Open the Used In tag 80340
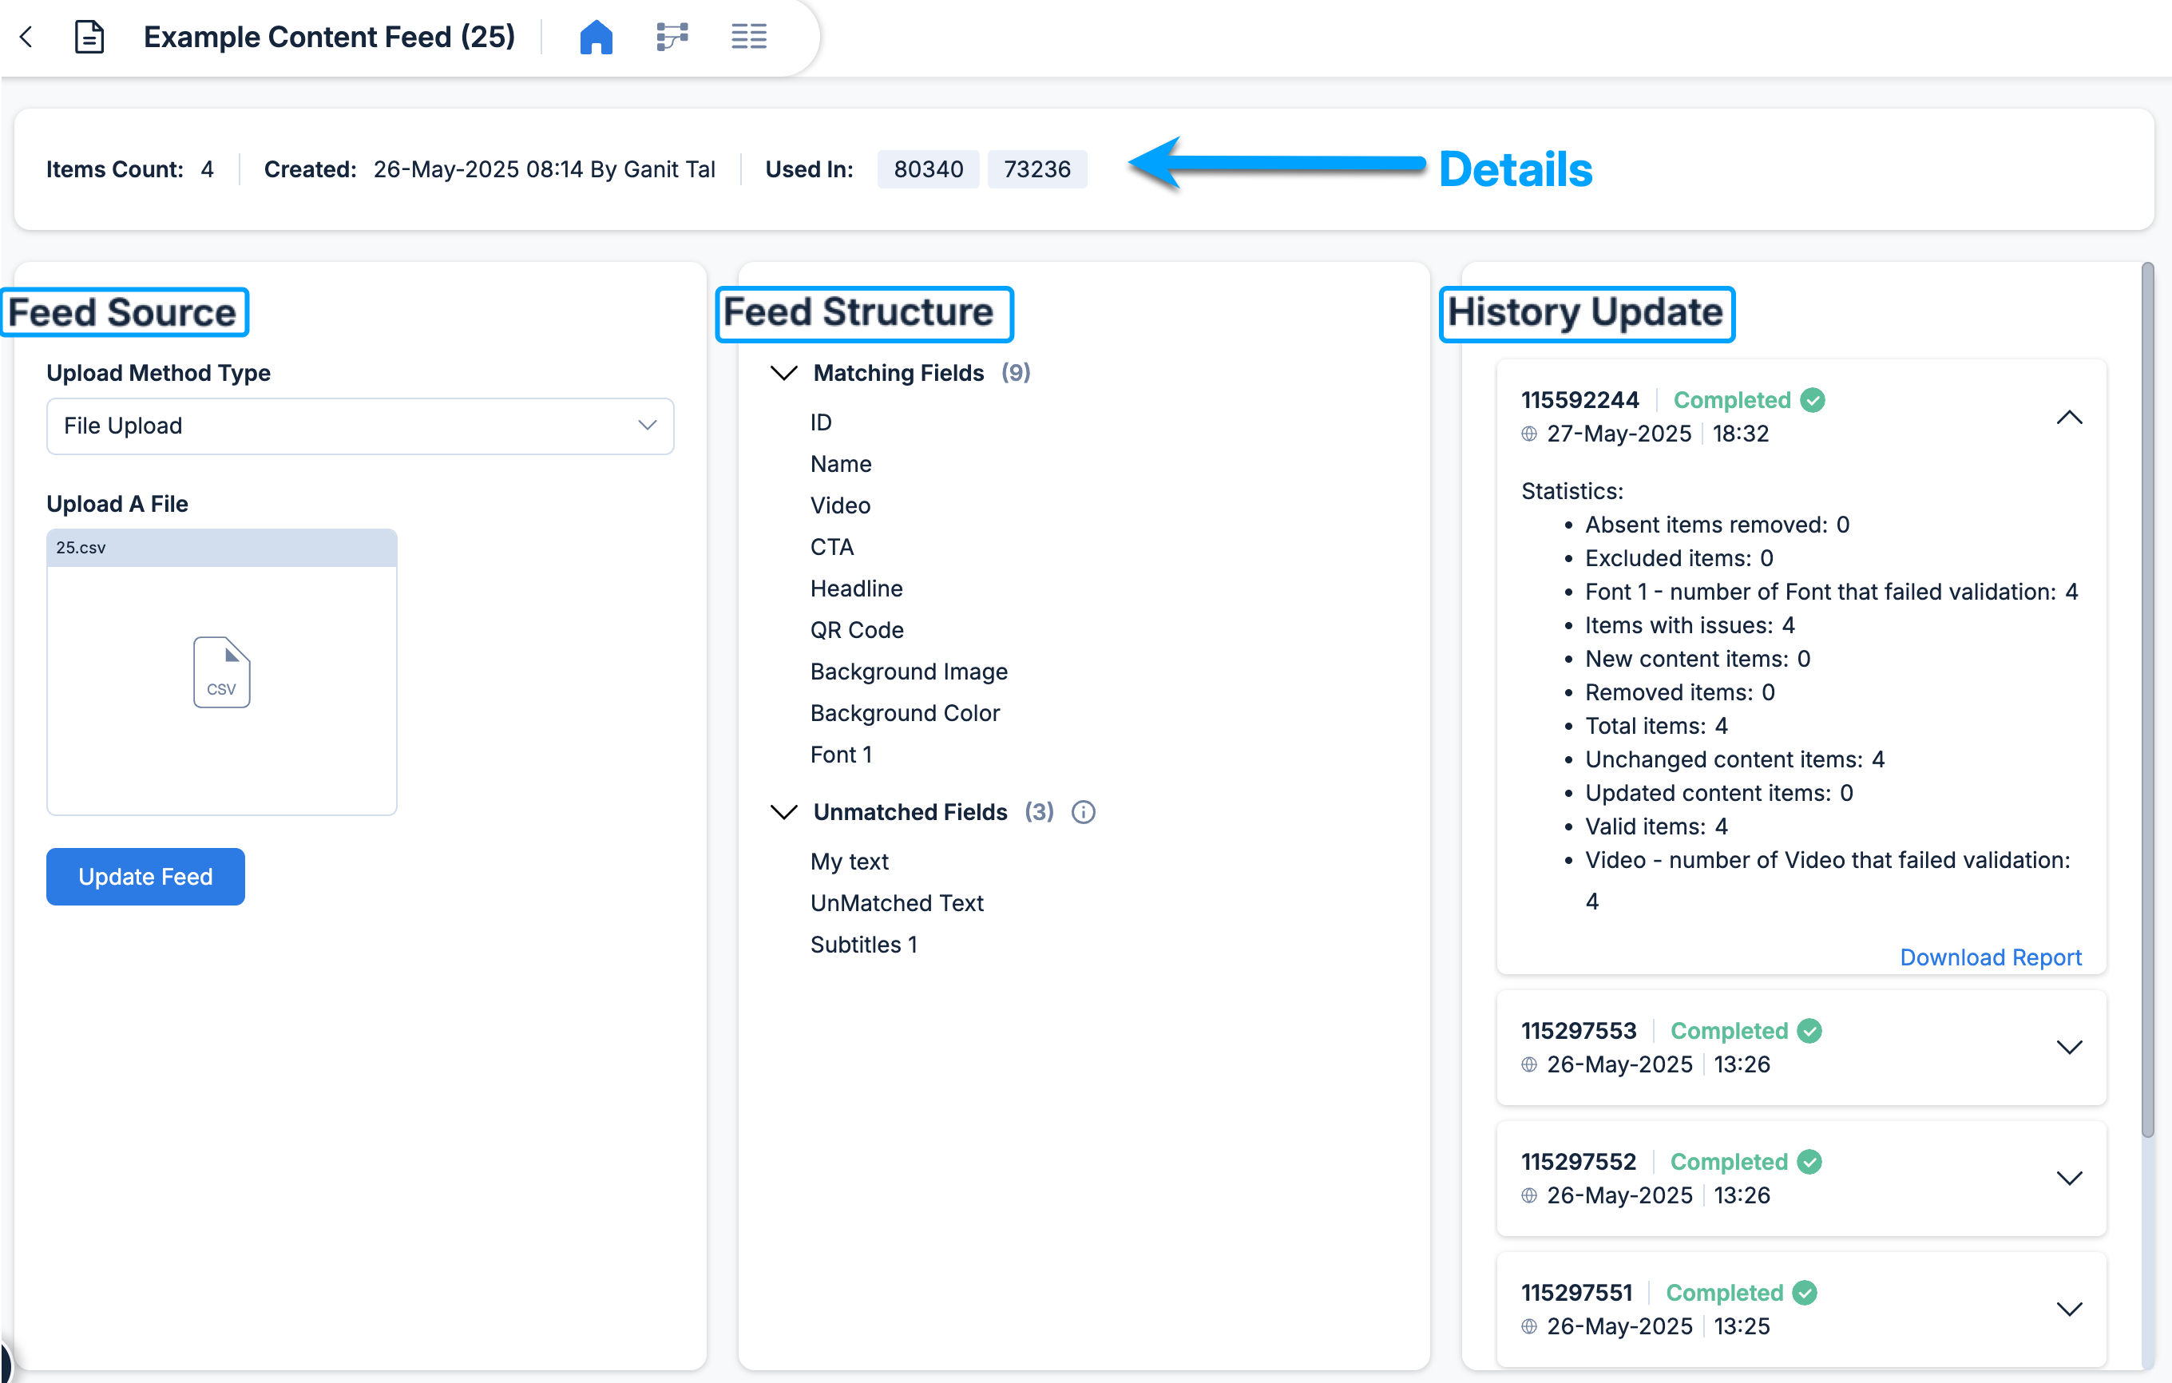2172x1383 pixels. tap(928, 168)
